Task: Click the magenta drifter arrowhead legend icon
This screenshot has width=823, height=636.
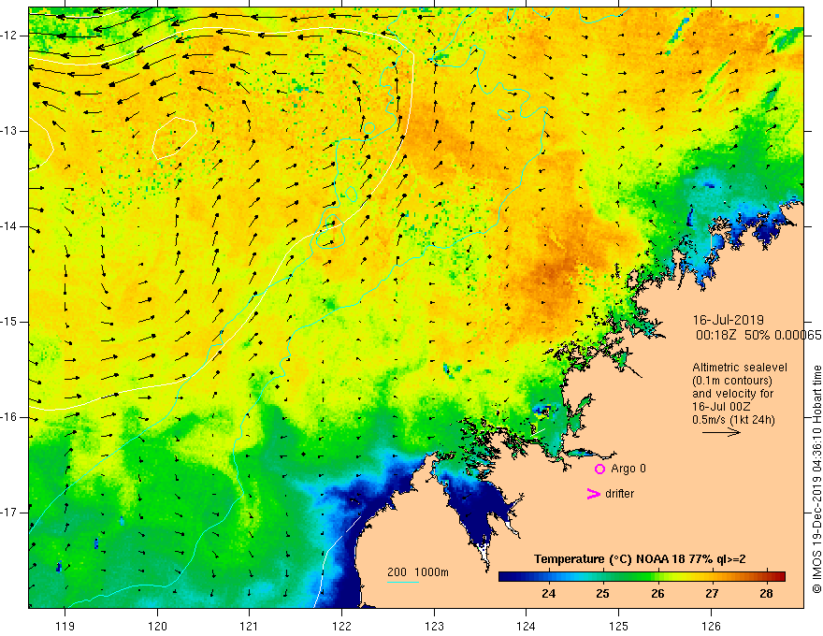Action: [x=593, y=494]
